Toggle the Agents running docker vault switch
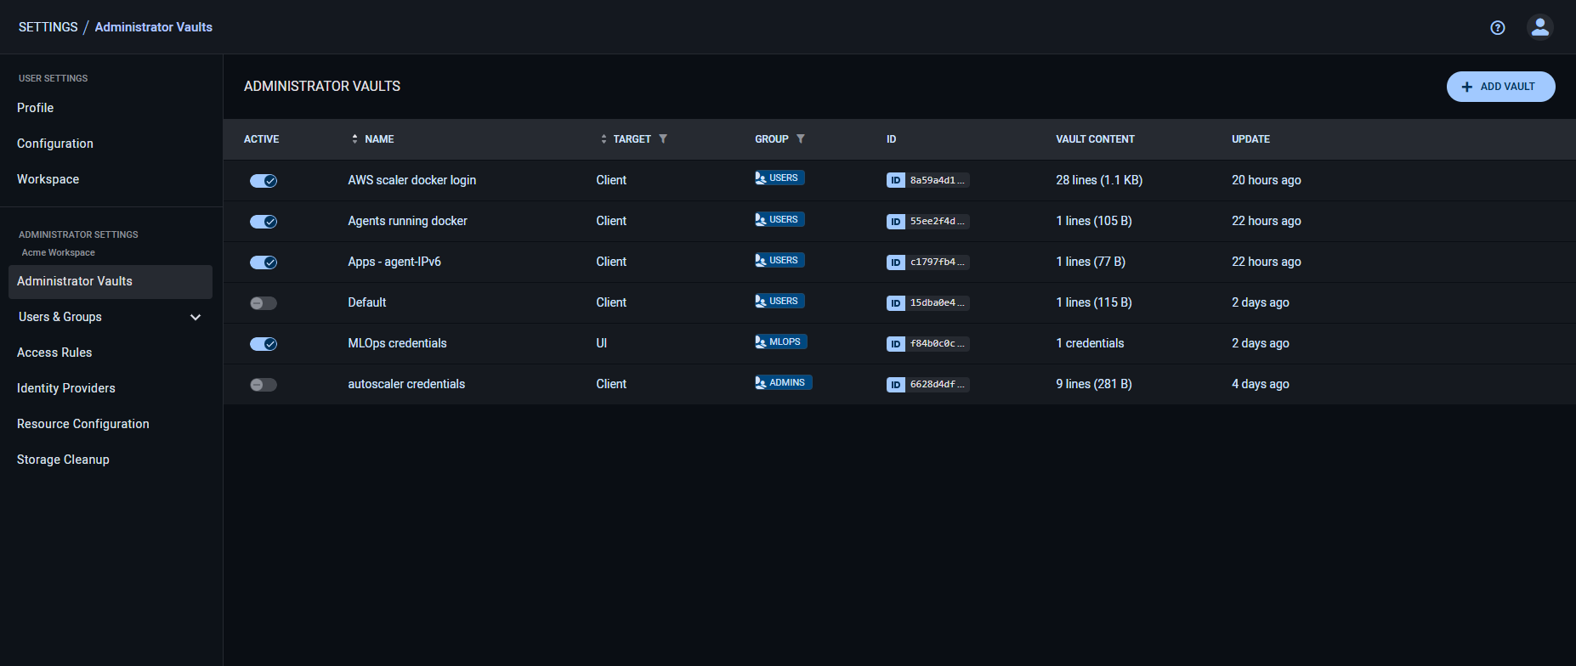This screenshot has width=1576, height=666. [x=264, y=222]
